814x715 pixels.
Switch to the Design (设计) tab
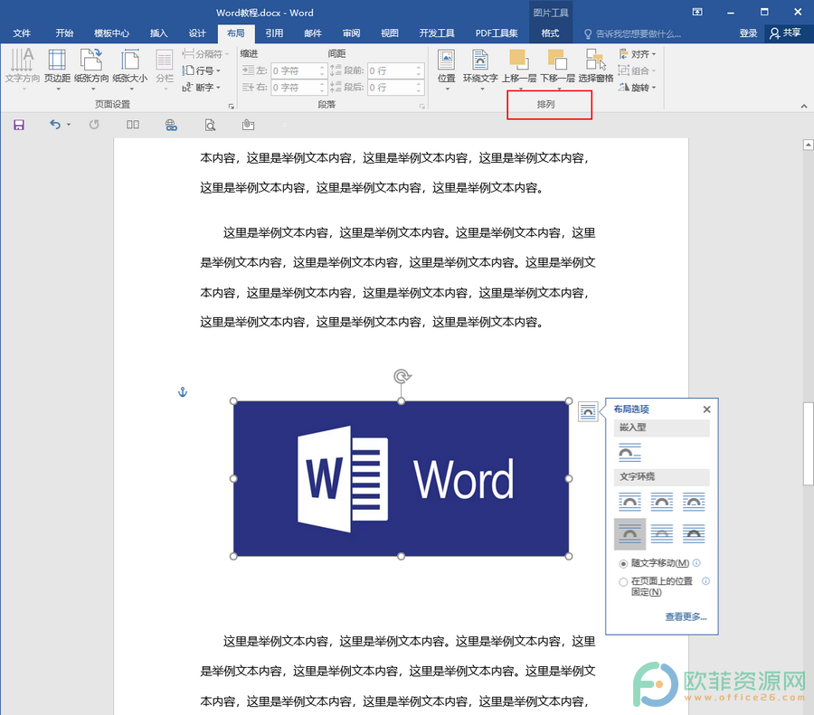pos(197,33)
